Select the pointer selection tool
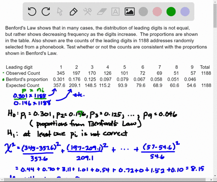 coord(60,12)
